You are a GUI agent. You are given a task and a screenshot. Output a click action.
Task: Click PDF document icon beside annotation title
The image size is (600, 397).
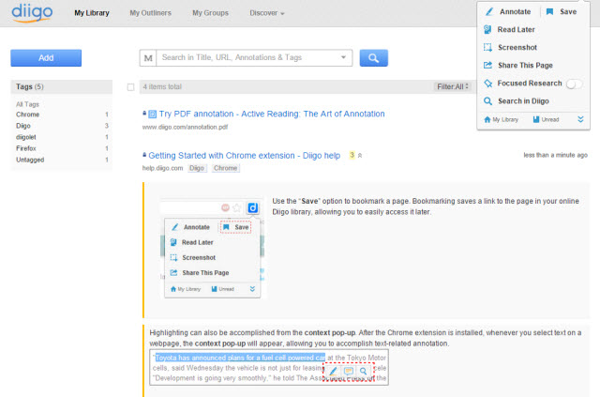[x=152, y=115]
